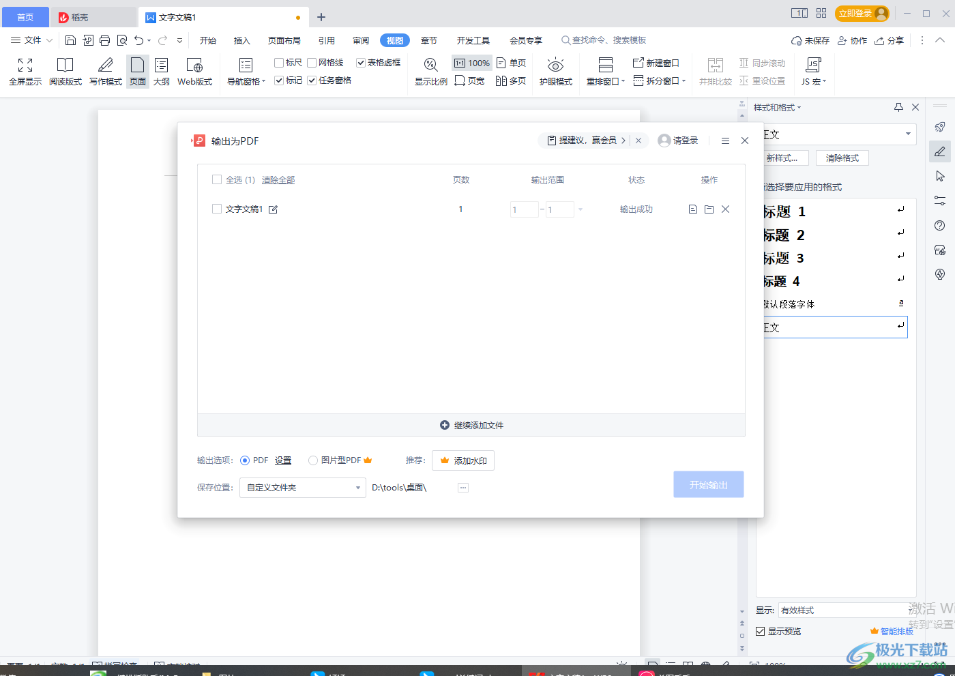Uncheck the 标记 markup checkbox

pos(279,80)
